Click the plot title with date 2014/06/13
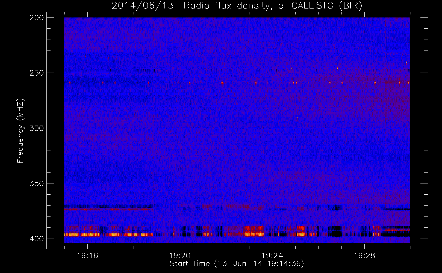Screen dimensions: 442x273 (237, 6)
